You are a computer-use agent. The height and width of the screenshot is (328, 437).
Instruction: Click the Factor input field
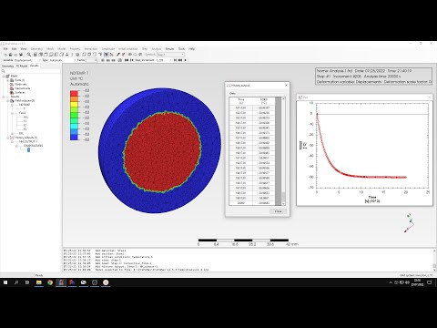(x=91, y=60)
